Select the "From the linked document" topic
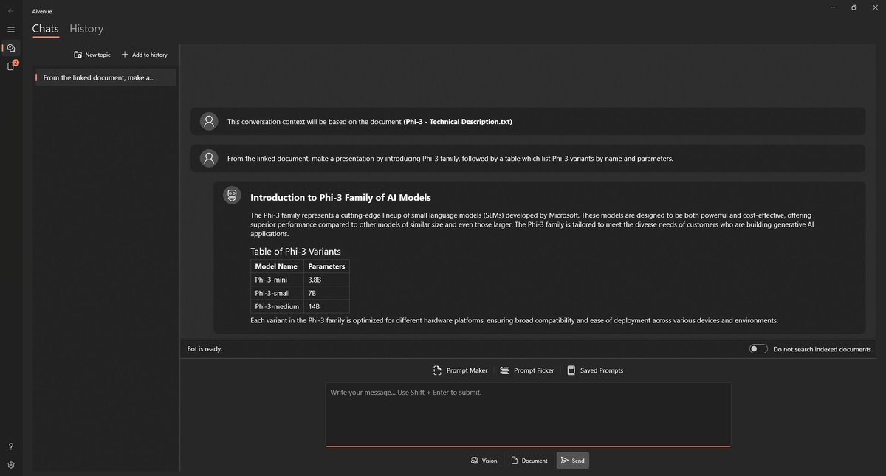The image size is (886, 476). 106,77
